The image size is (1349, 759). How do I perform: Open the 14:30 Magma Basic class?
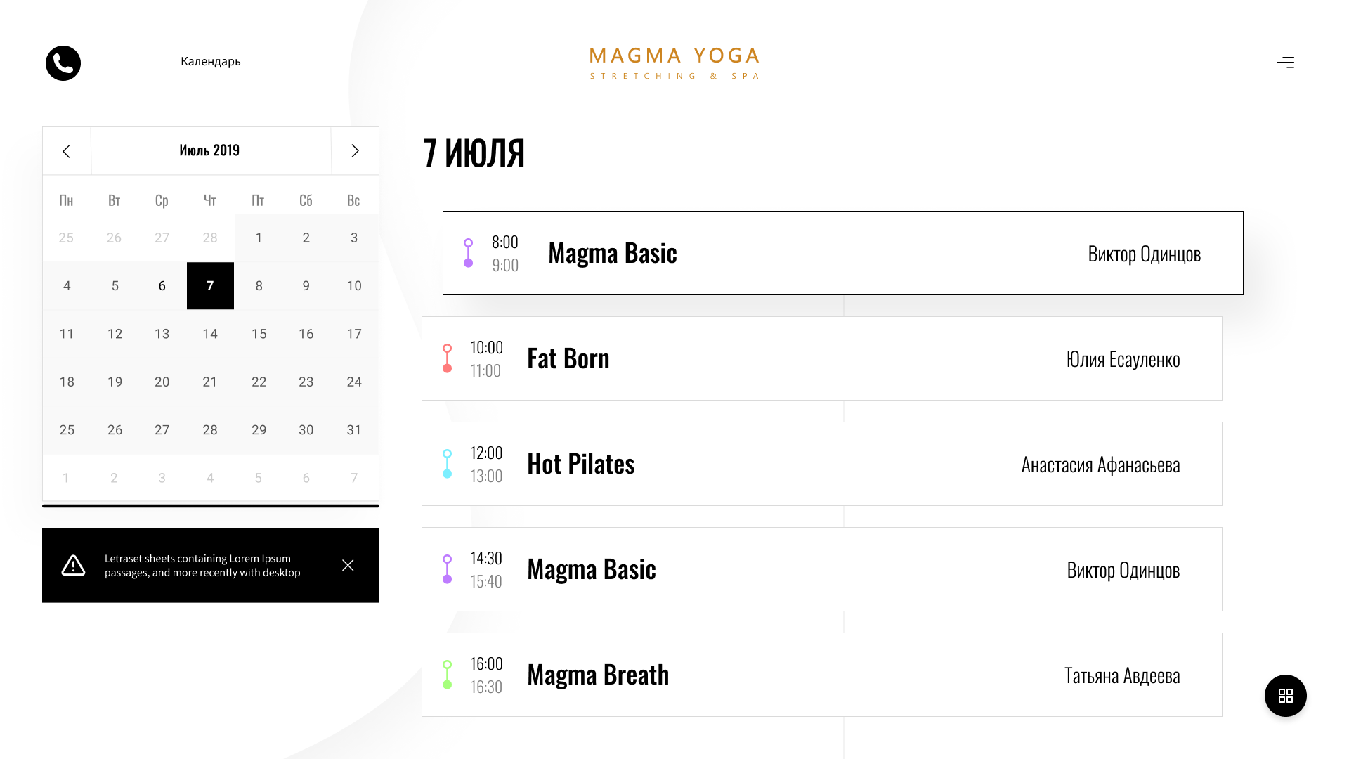(822, 569)
